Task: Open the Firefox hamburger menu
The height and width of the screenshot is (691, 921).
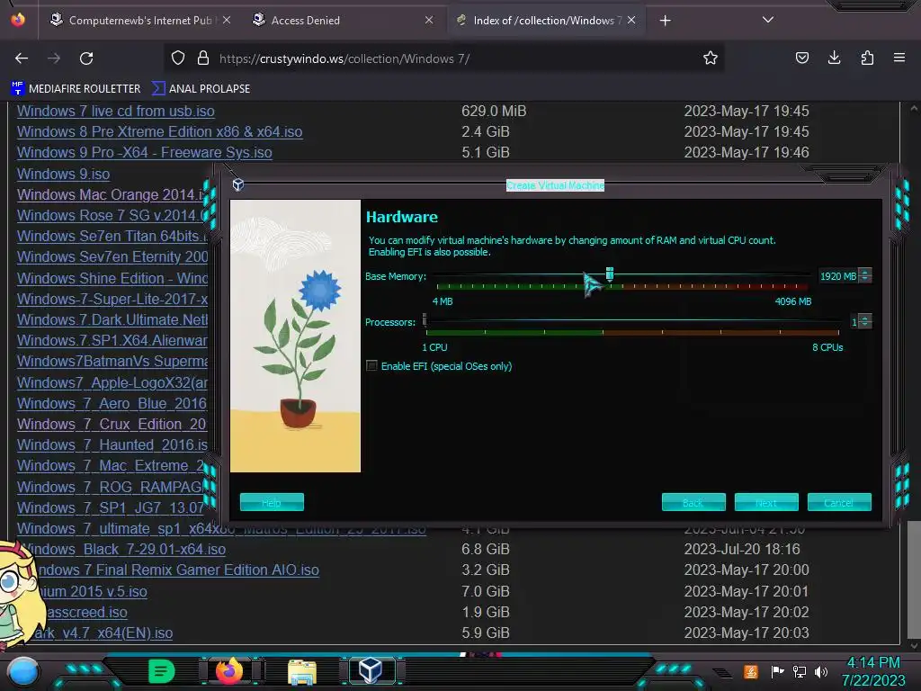Action: tap(899, 58)
